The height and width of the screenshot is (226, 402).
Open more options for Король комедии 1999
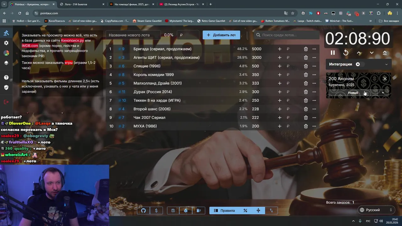point(314,75)
